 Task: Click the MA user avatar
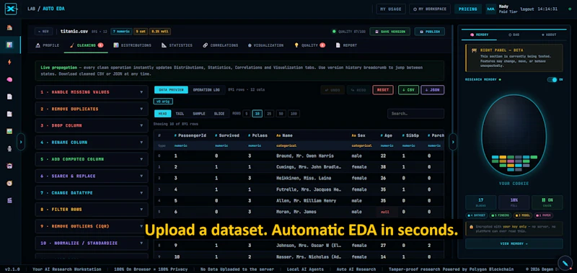pyautogui.click(x=491, y=9)
